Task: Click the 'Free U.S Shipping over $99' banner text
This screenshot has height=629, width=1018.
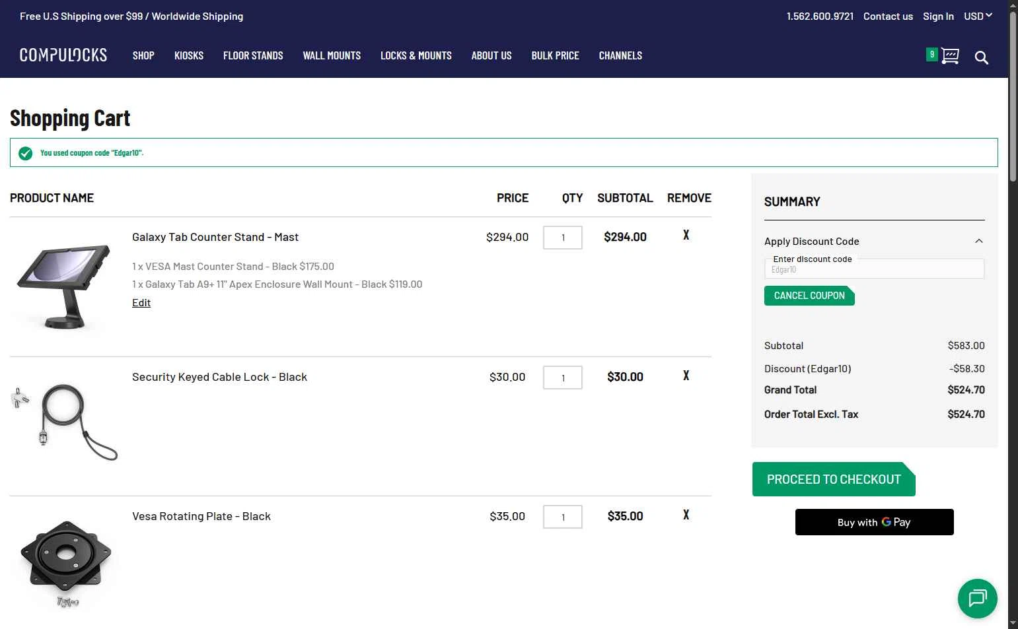Action: pyautogui.click(x=131, y=16)
